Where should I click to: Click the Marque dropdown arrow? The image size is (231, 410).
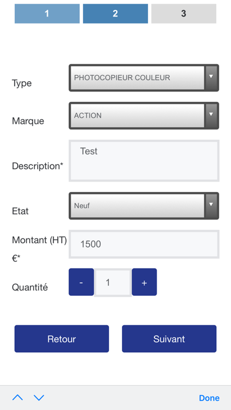[211, 115]
